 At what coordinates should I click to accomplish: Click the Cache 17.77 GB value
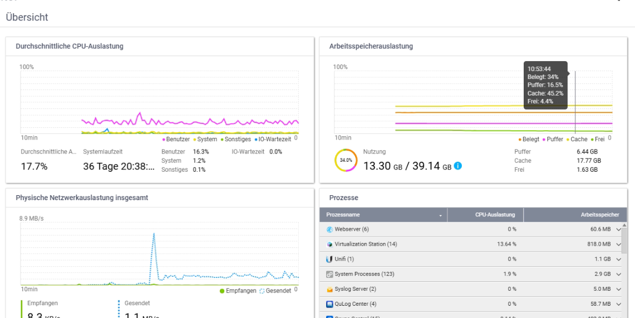588,161
